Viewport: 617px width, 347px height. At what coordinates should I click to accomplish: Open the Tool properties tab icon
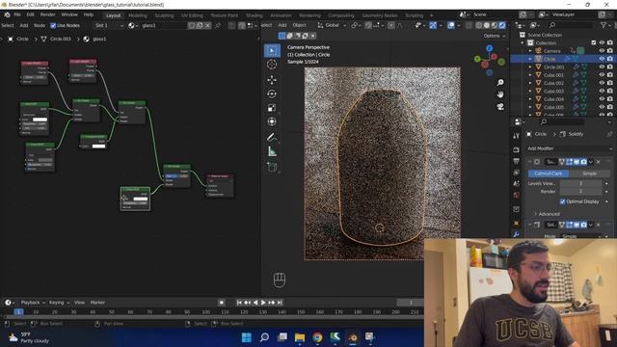517,136
